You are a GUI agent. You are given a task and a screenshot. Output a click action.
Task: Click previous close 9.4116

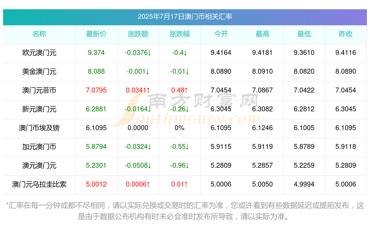pos(346,53)
